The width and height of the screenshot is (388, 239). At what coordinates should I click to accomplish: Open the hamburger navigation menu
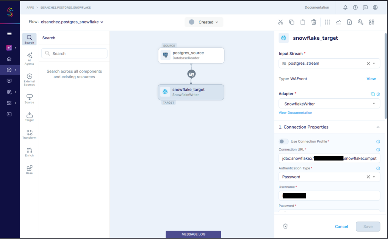point(9,33)
